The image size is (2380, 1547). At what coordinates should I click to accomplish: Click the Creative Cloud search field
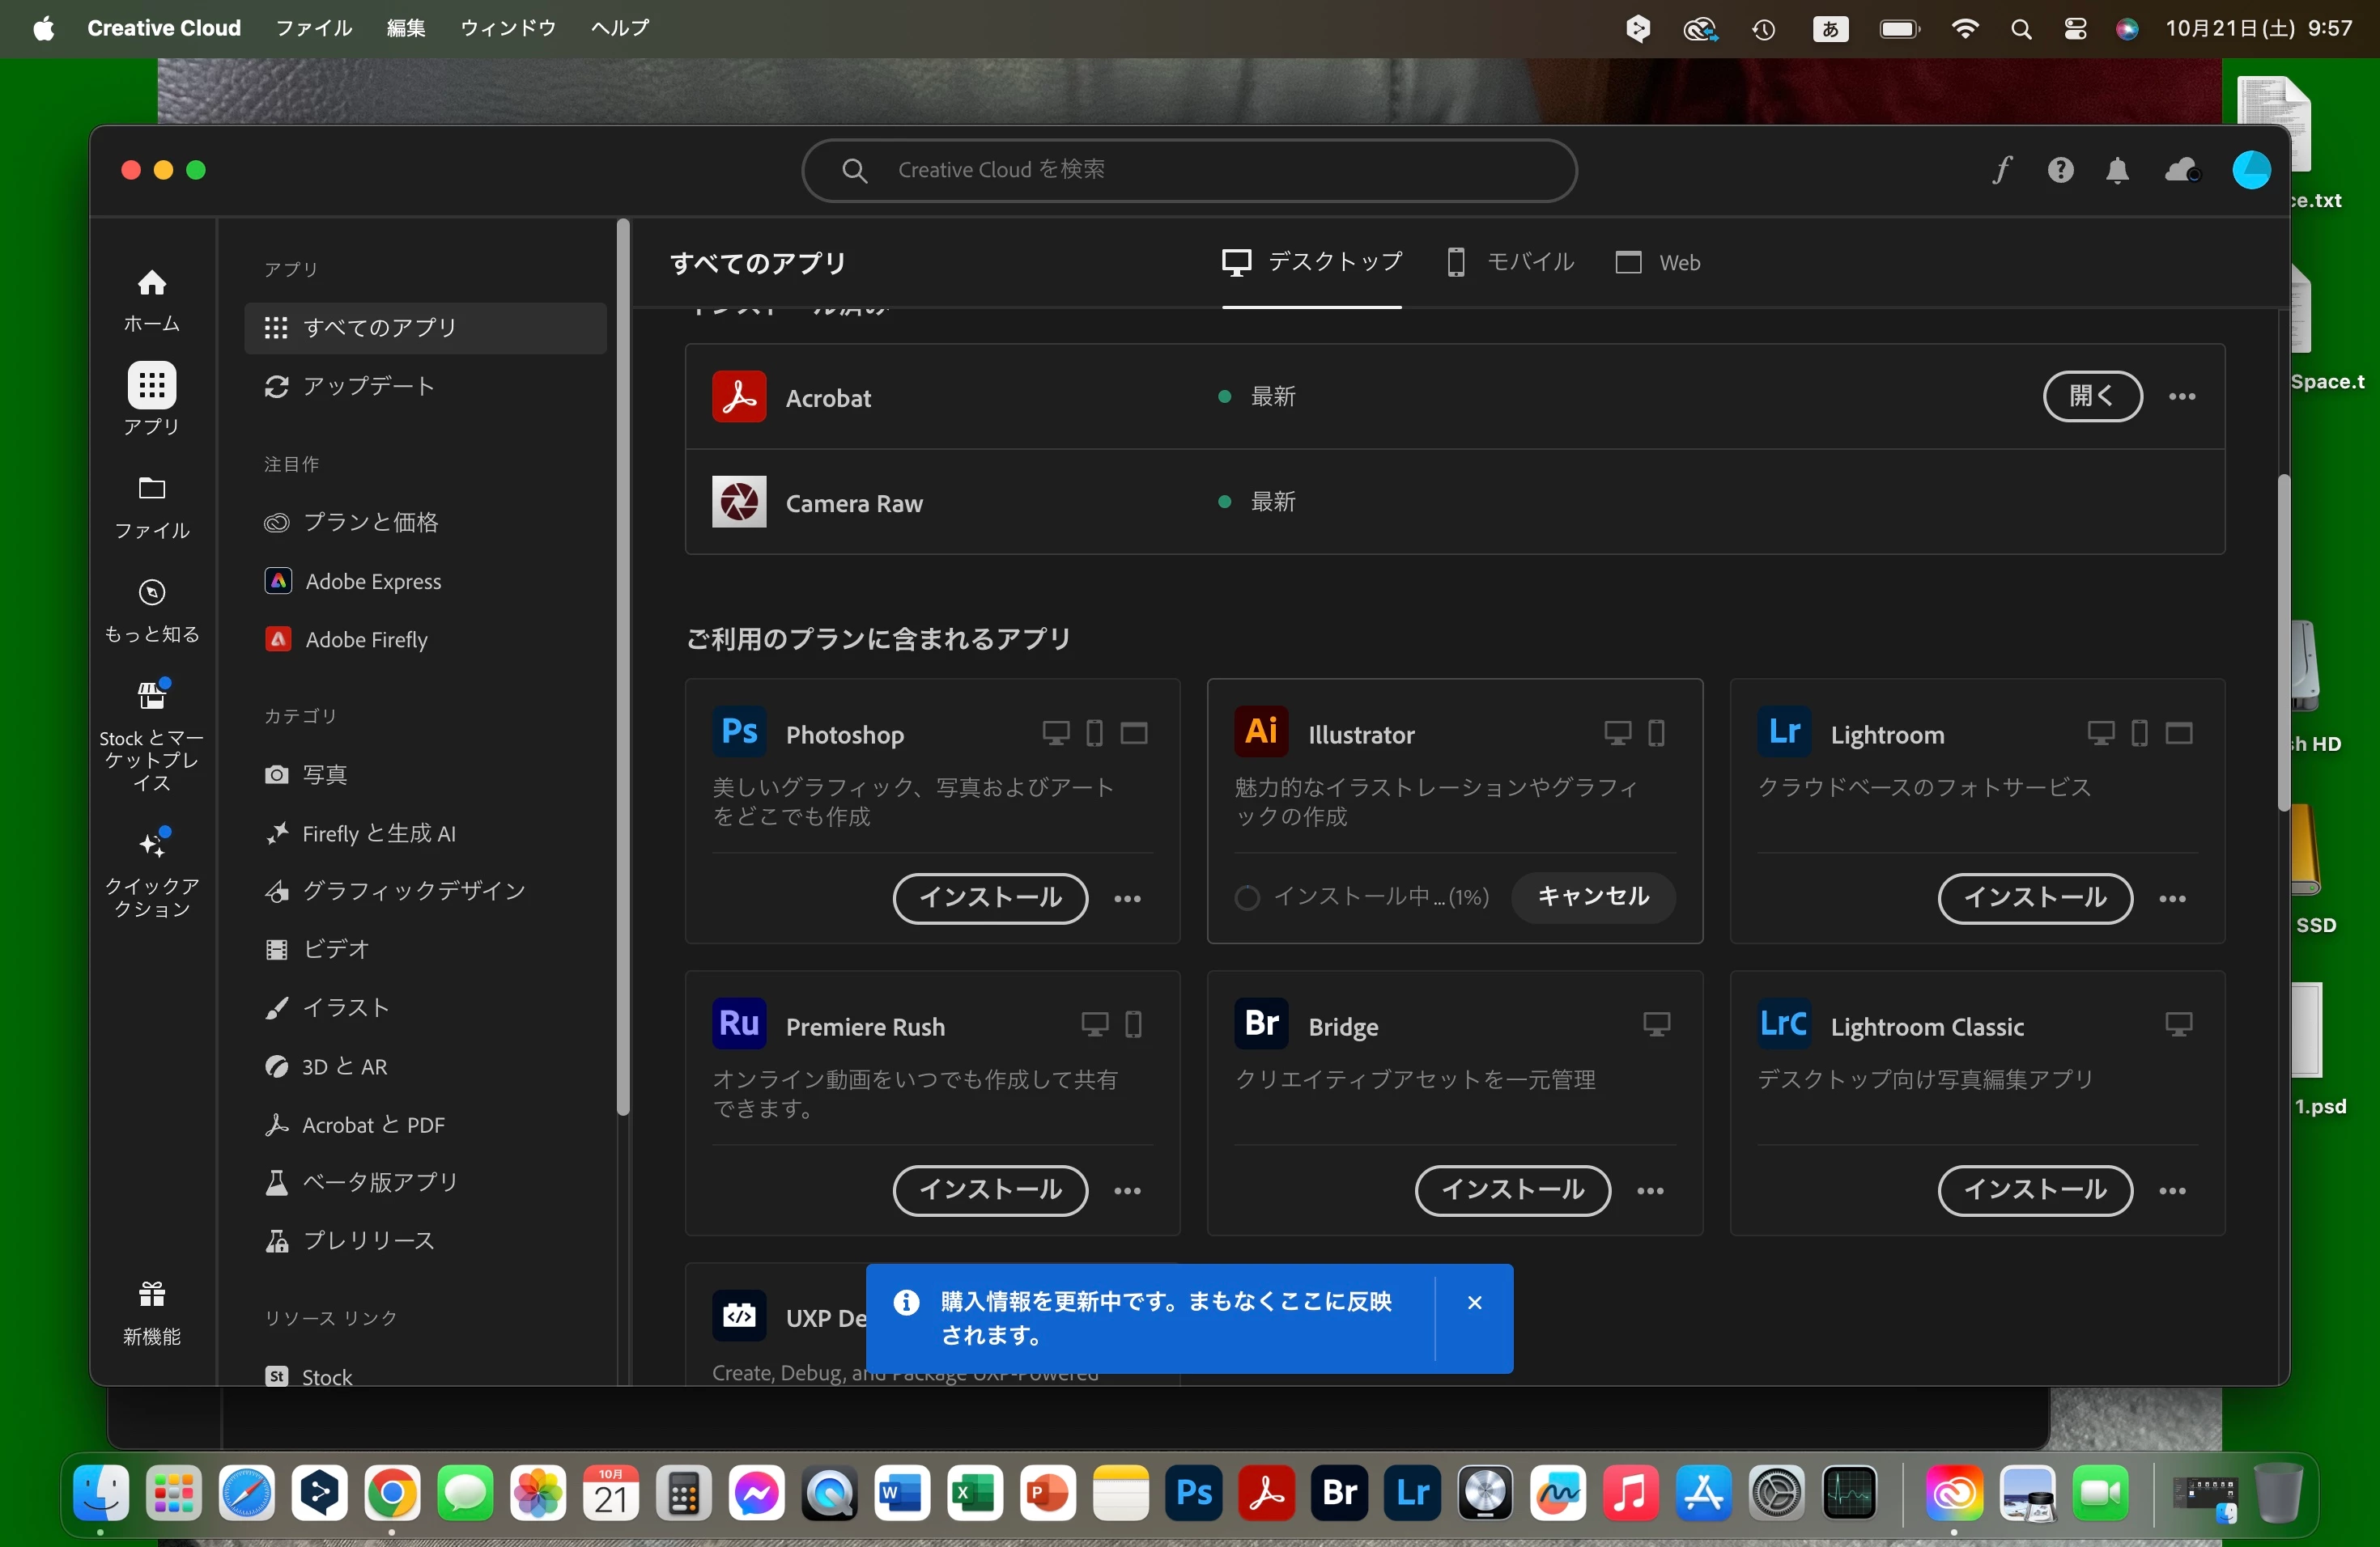click(1188, 170)
